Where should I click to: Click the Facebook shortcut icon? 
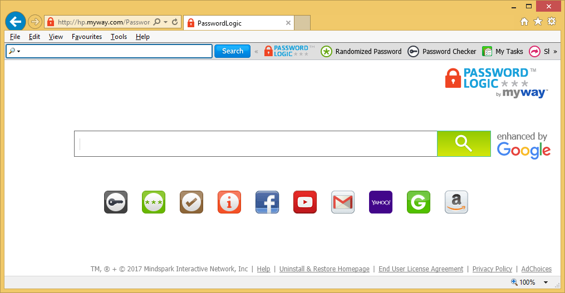(267, 202)
